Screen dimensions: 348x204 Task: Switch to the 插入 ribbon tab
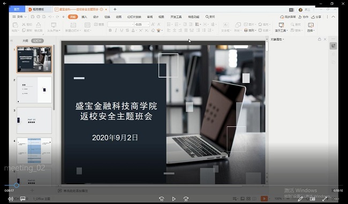pyautogui.click(x=84, y=17)
